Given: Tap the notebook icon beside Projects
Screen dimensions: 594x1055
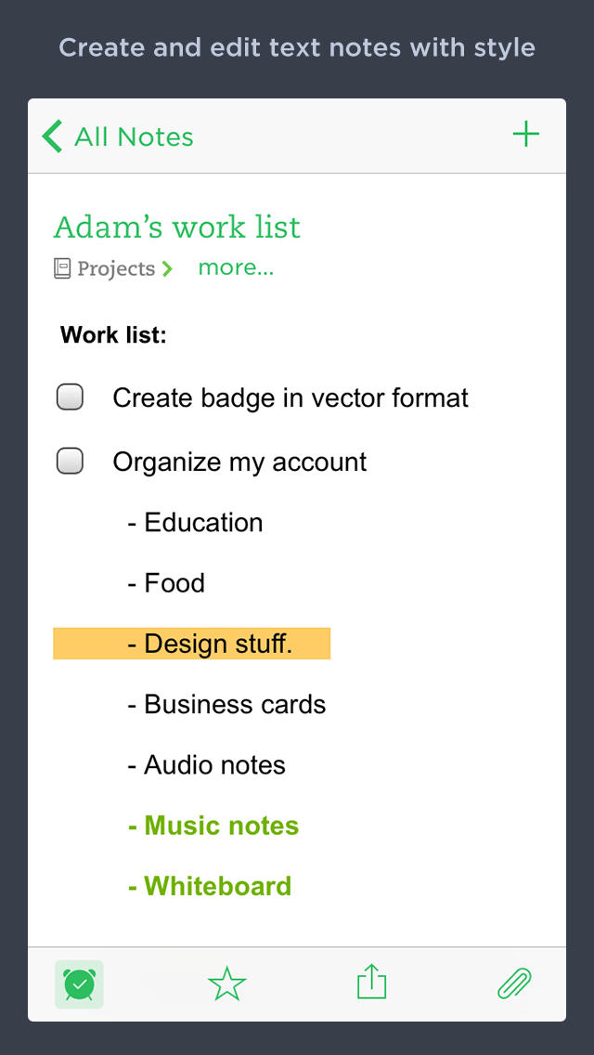Looking at the screenshot, I should (x=62, y=269).
